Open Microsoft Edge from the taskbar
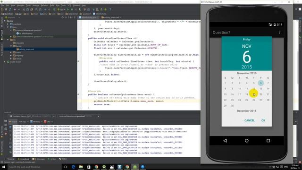The height and width of the screenshot is (170, 302). 73,167
